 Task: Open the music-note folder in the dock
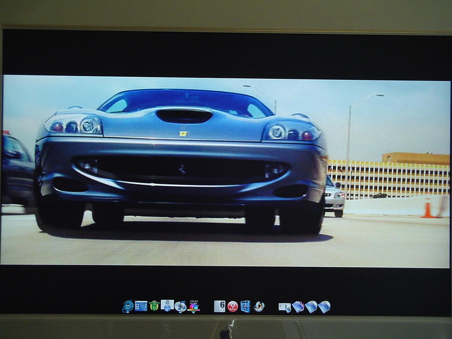(298, 307)
